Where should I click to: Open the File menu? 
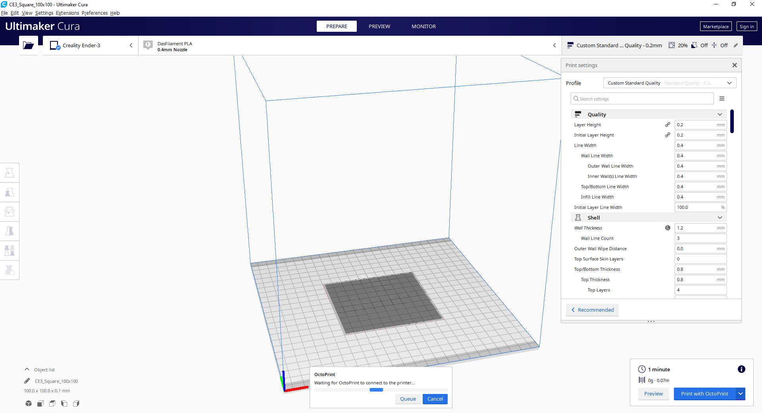coord(4,13)
